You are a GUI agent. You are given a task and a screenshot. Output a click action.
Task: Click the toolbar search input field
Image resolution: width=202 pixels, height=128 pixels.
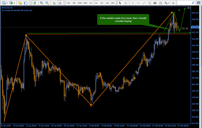click(184, 3)
